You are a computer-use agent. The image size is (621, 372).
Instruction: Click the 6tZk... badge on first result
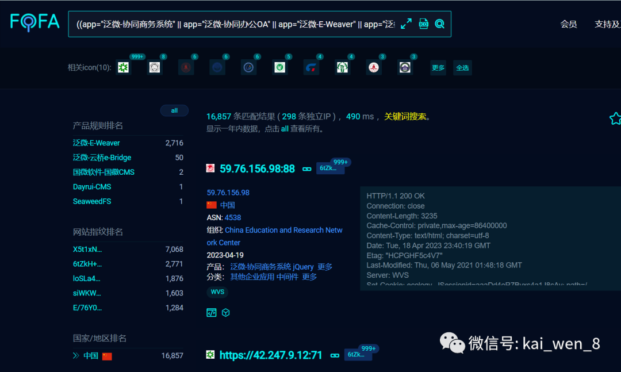(x=330, y=168)
